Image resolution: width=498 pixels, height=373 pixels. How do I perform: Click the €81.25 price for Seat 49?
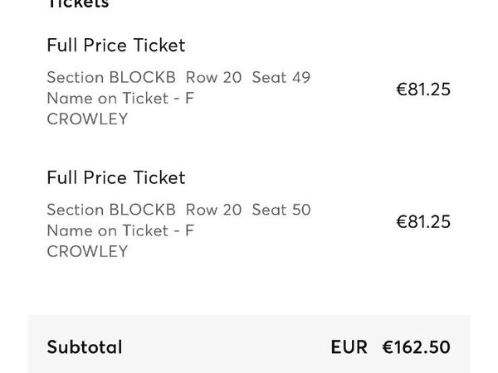423,90
